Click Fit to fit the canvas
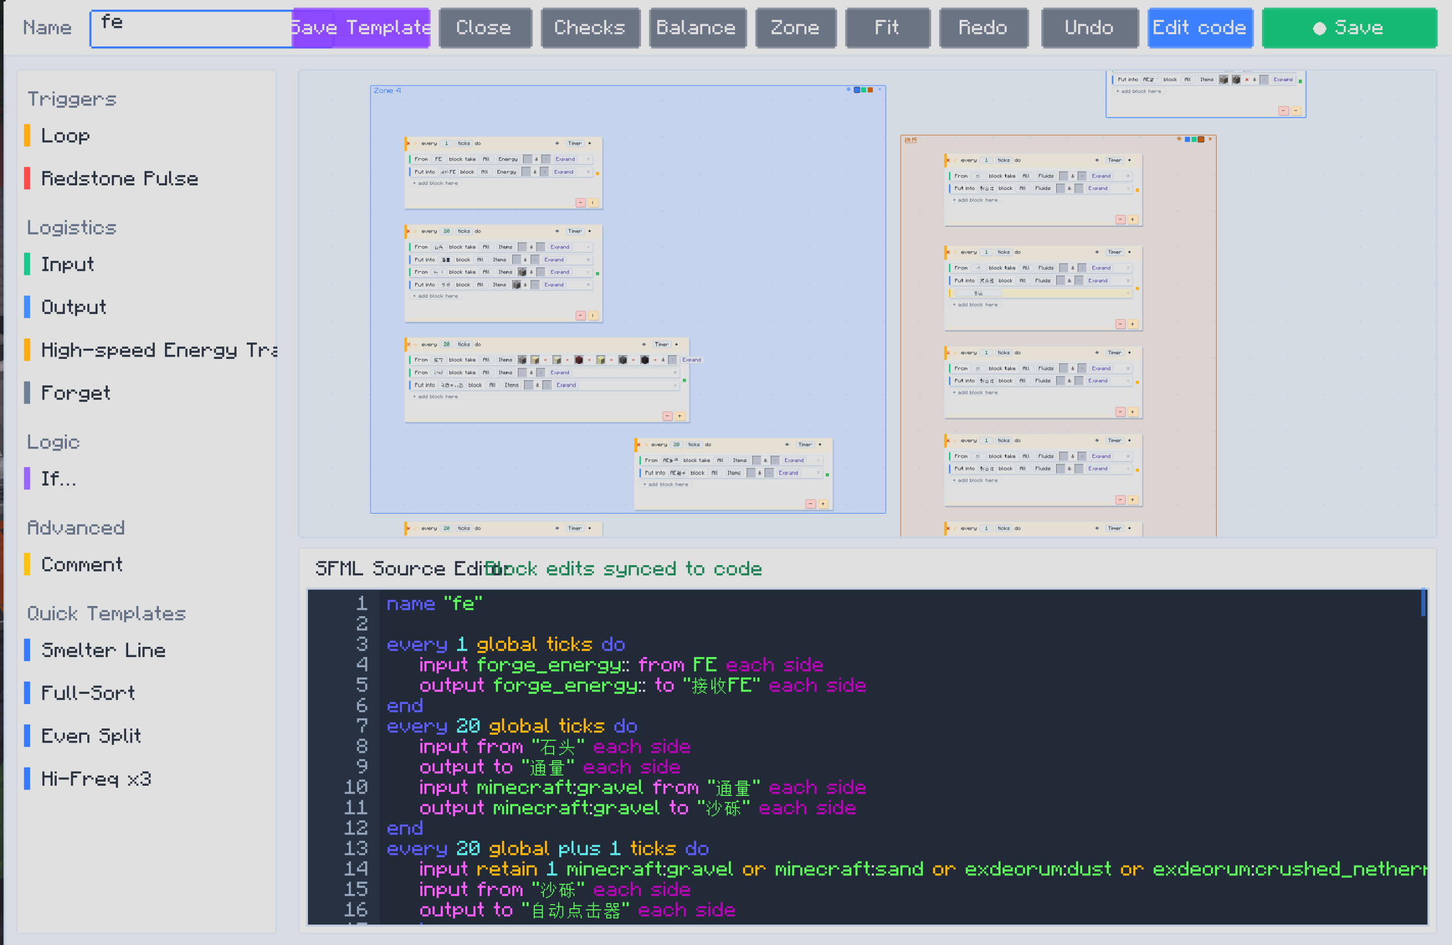This screenshot has height=945, width=1452. point(887,27)
